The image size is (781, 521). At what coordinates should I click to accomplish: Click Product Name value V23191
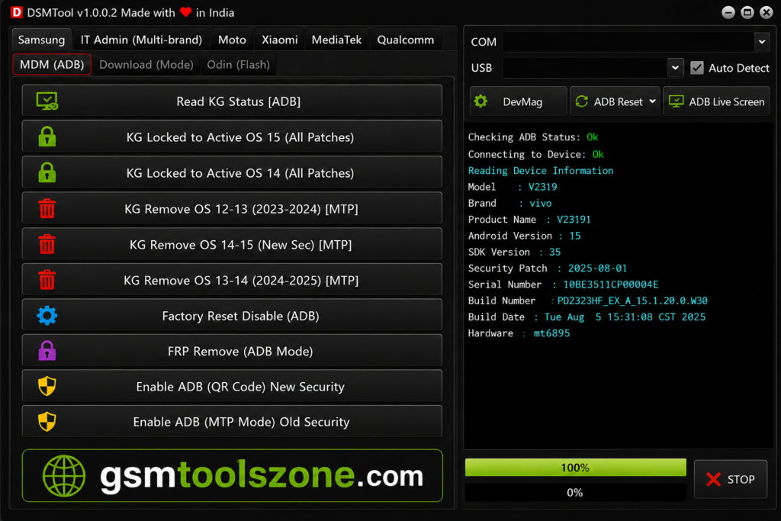574,219
